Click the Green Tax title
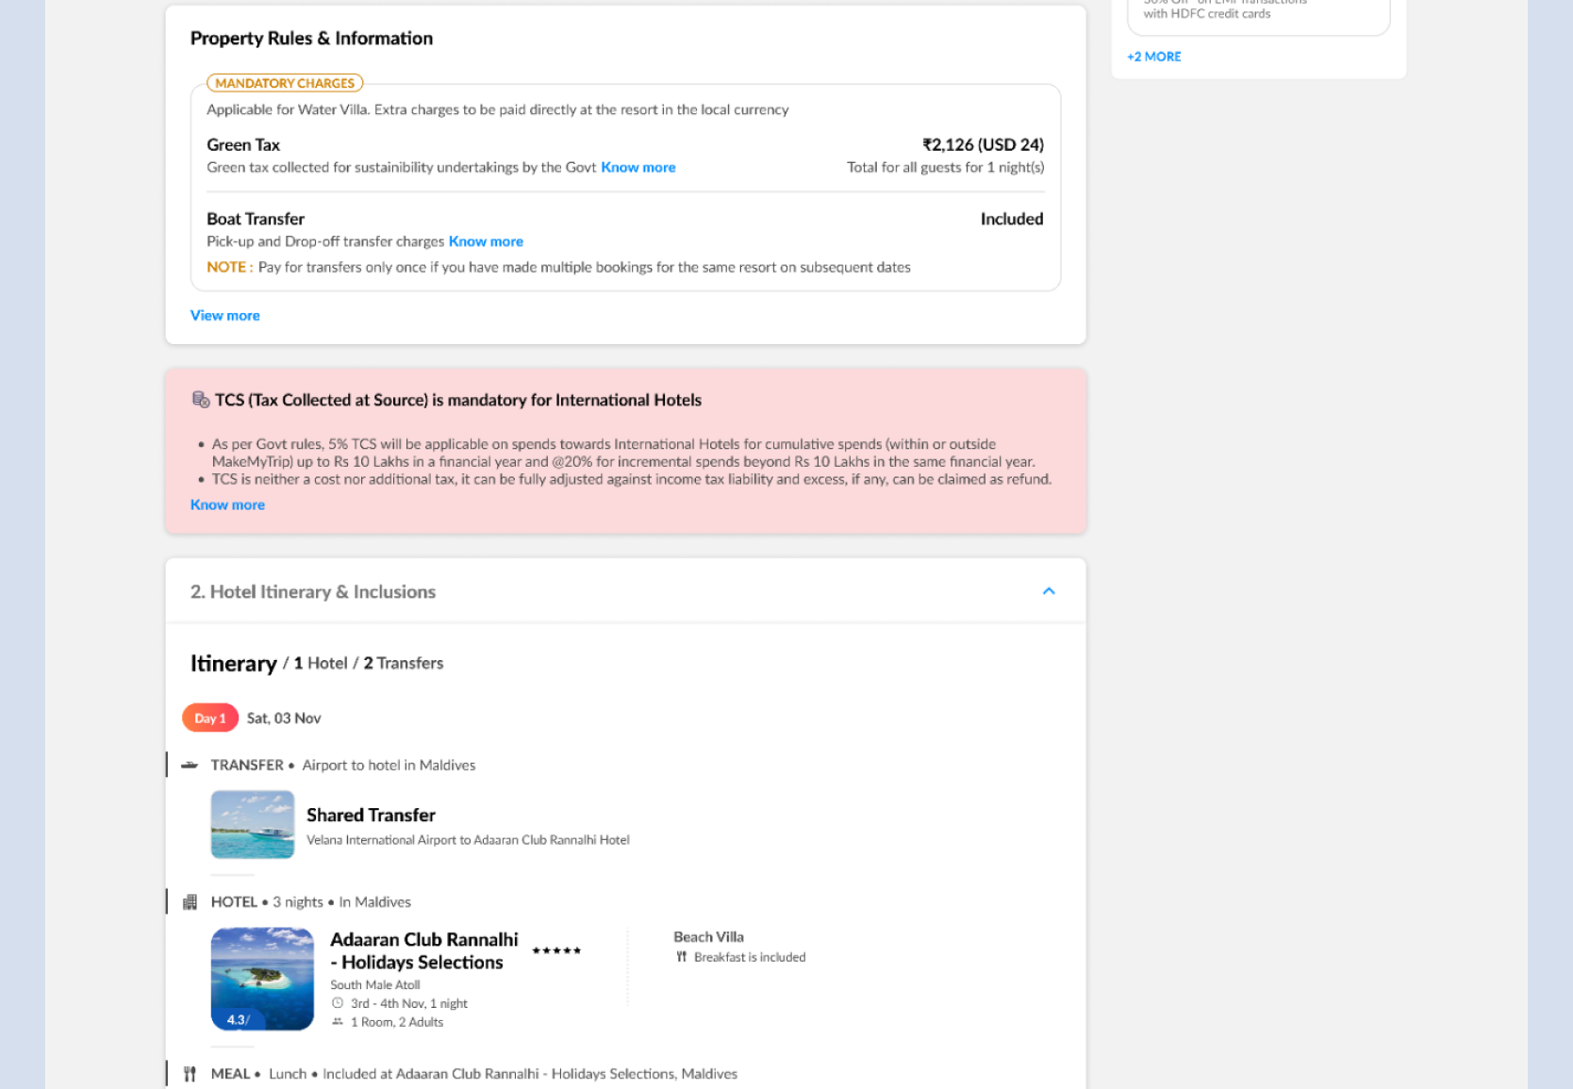The width and height of the screenshot is (1573, 1089). [x=243, y=145]
